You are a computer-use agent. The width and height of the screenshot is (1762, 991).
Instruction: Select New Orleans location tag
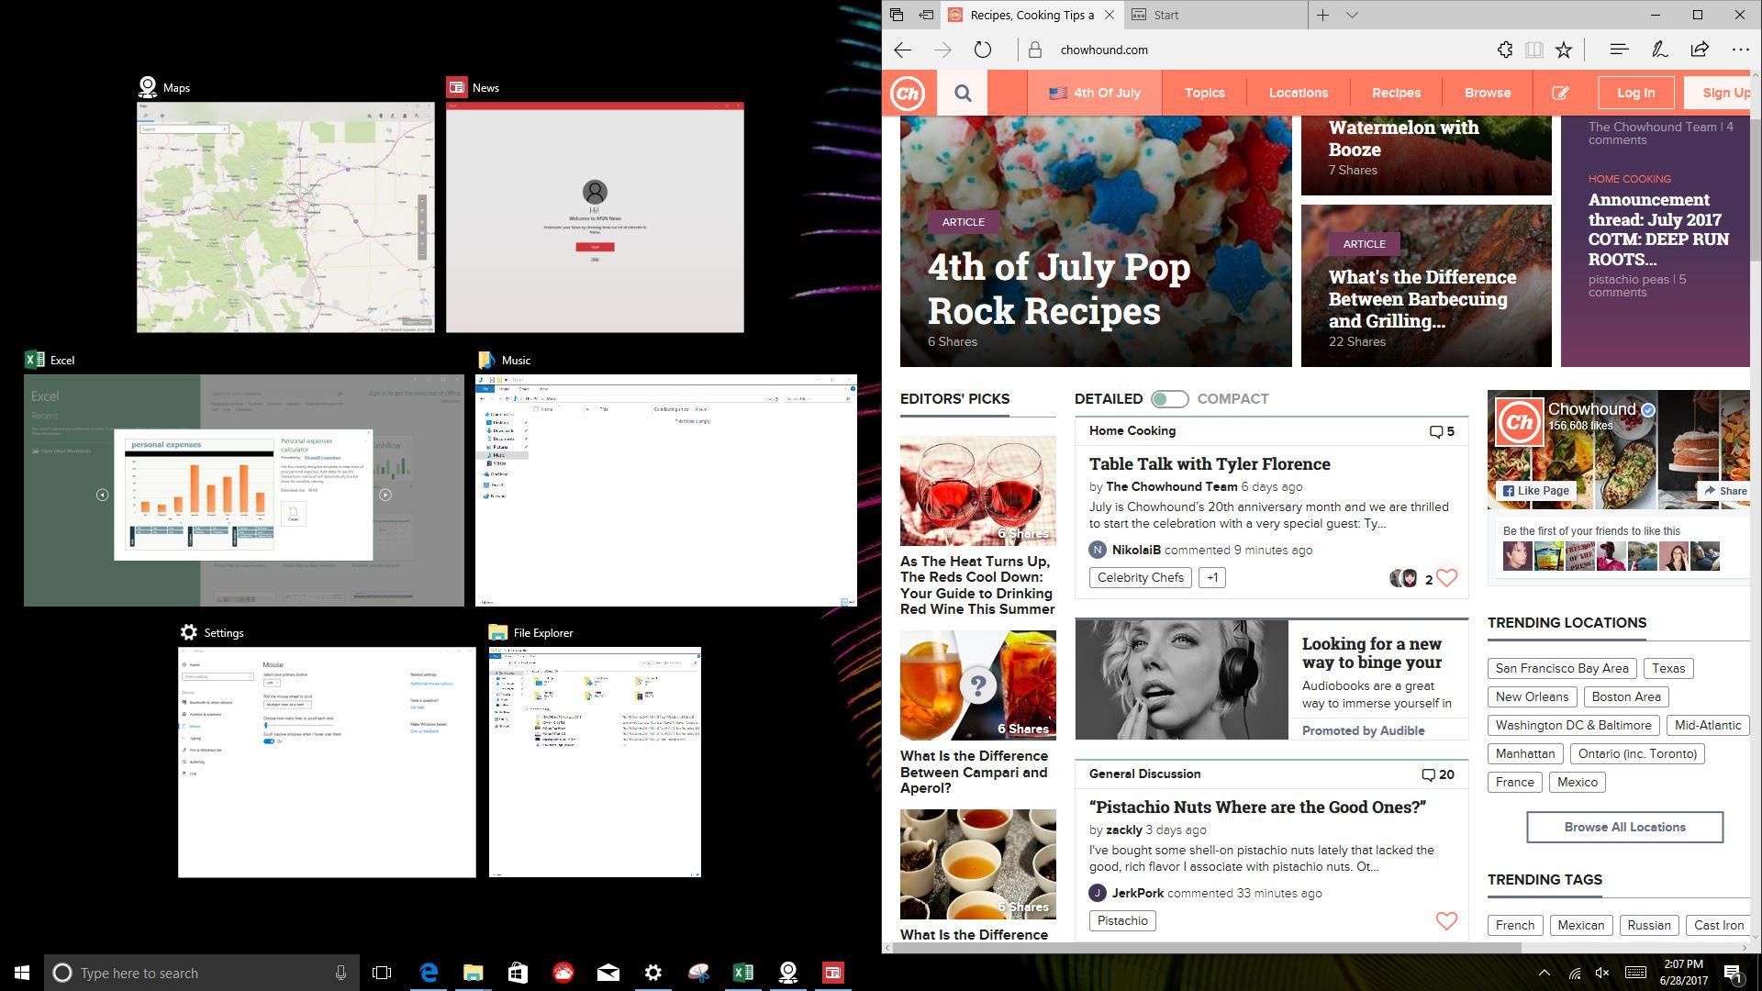tap(1532, 696)
